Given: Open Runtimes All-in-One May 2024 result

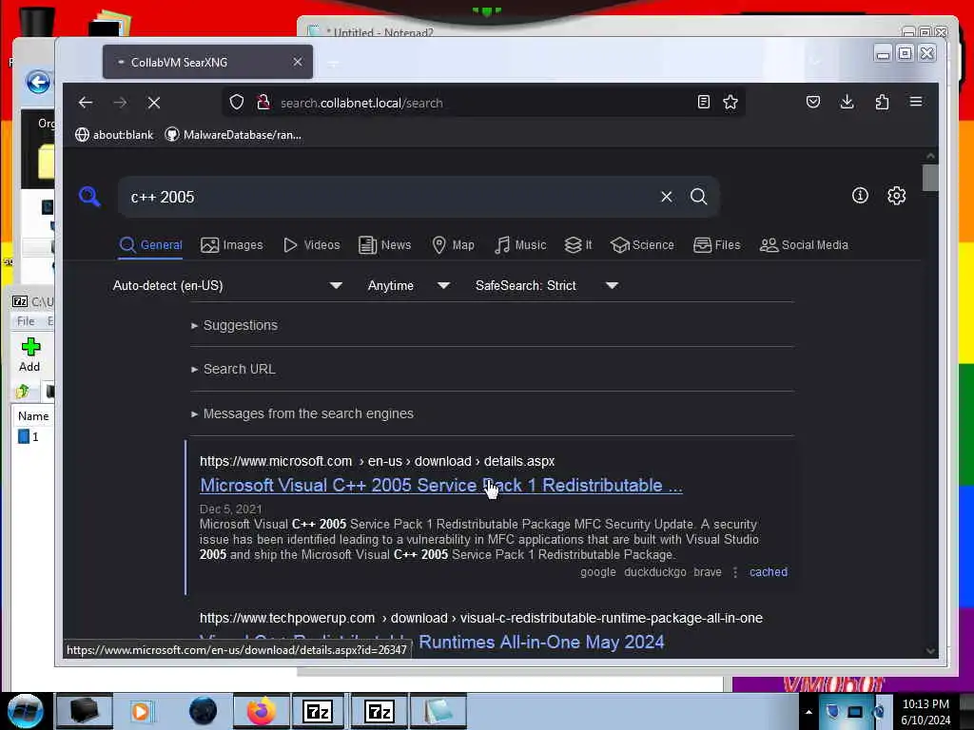Looking at the screenshot, I should (x=541, y=642).
